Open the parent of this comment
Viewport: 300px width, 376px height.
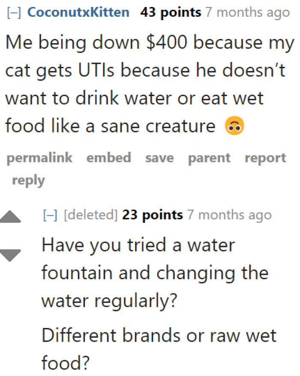tap(209, 158)
